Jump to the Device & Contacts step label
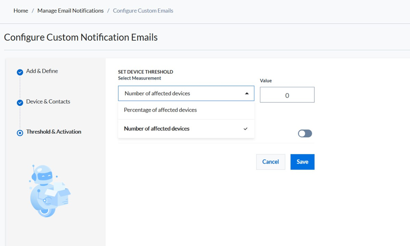The image size is (410, 246). (48, 101)
